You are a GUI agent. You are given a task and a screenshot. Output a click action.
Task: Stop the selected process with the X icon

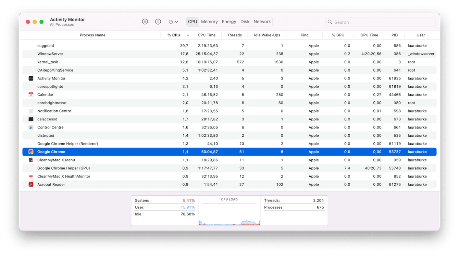pyautogui.click(x=145, y=21)
